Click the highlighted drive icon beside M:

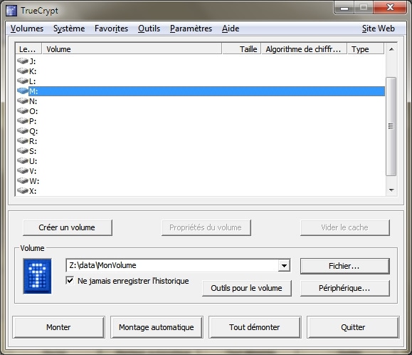(23, 91)
